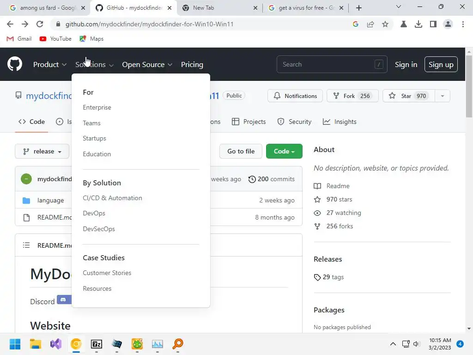Viewport: 473px width, 355px height.
Task: Expand the Star lists dropdown arrow
Action: click(x=442, y=96)
